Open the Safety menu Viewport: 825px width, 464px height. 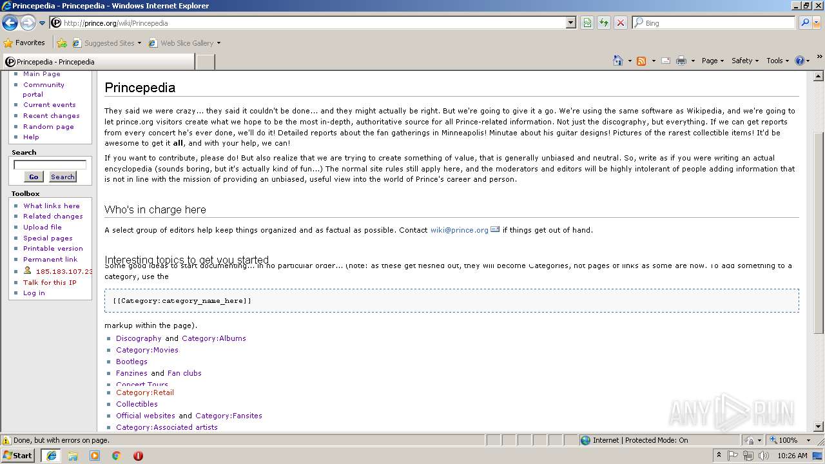[x=745, y=61]
